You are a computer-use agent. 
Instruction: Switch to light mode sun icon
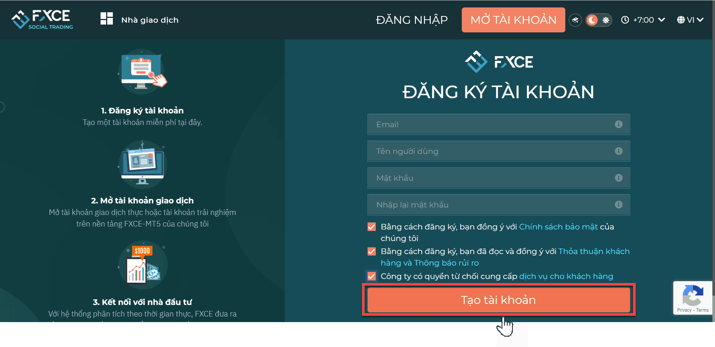[x=606, y=20]
